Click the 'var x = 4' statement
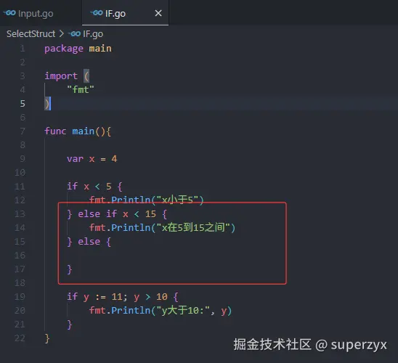The height and width of the screenshot is (363, 398). pos(92,159)
